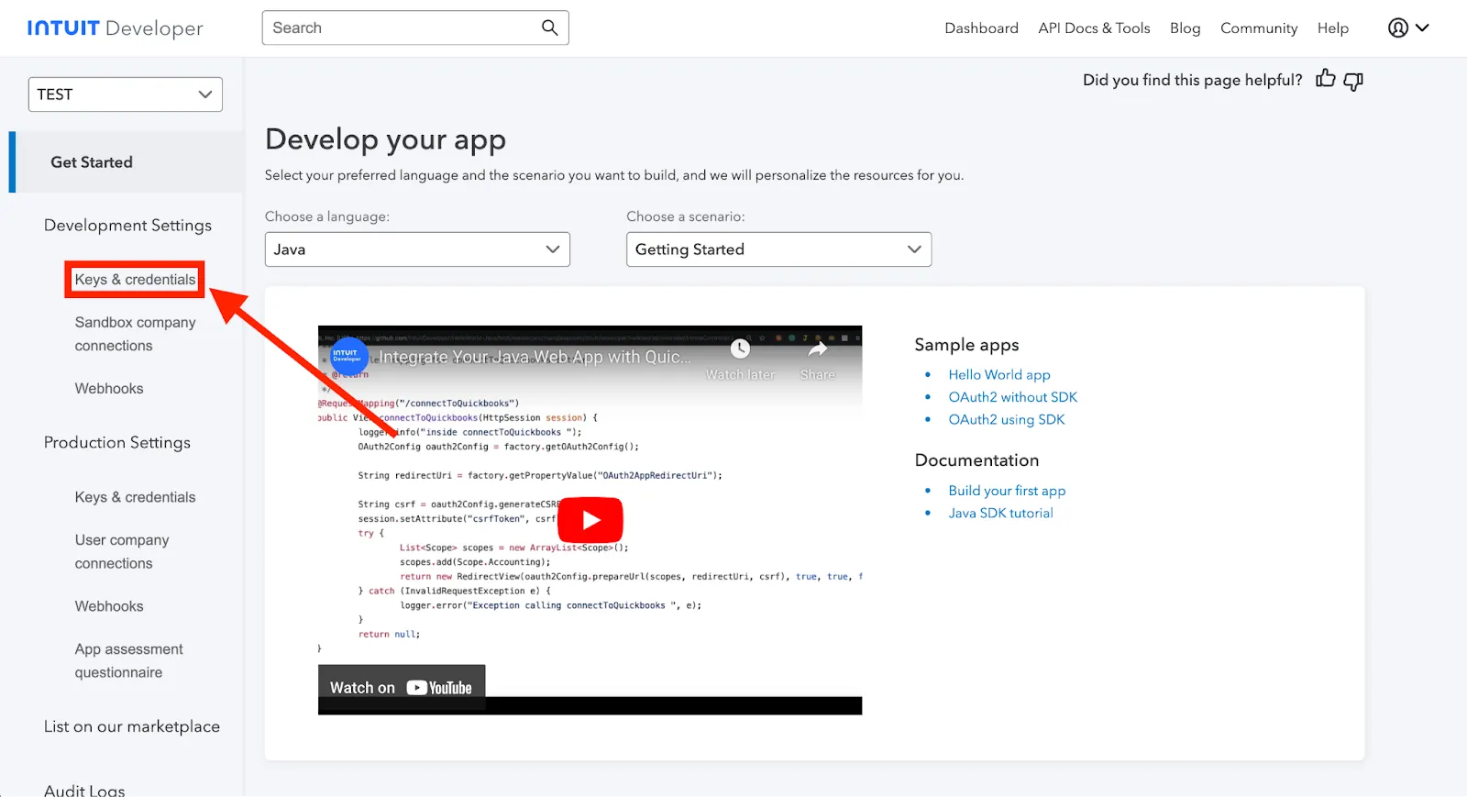Open Dashboard in top navigation
Viewport: 1467px width, 797px height.
pos(981,28)
